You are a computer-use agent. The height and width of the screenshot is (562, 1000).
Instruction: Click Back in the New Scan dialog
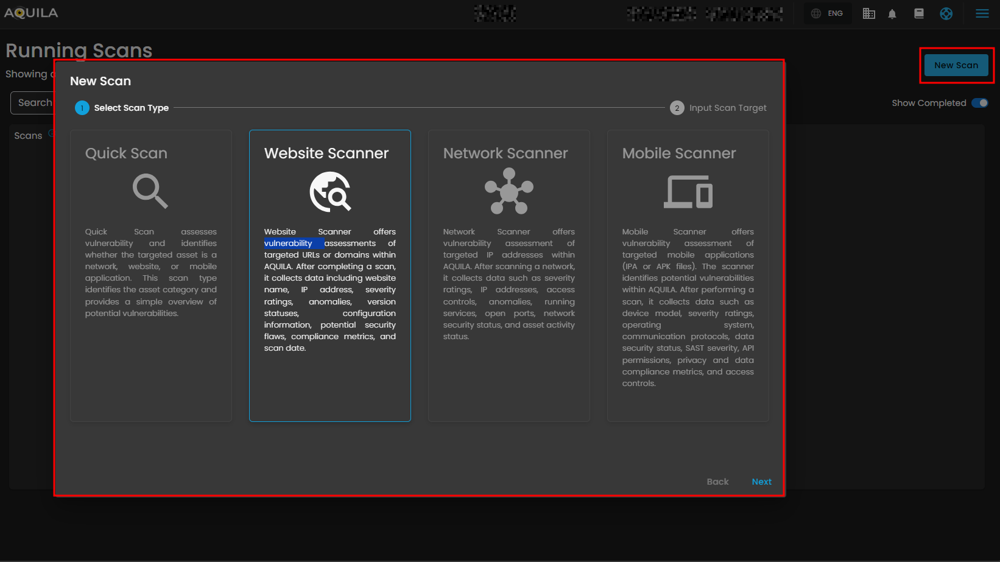(x=717, y=482)
